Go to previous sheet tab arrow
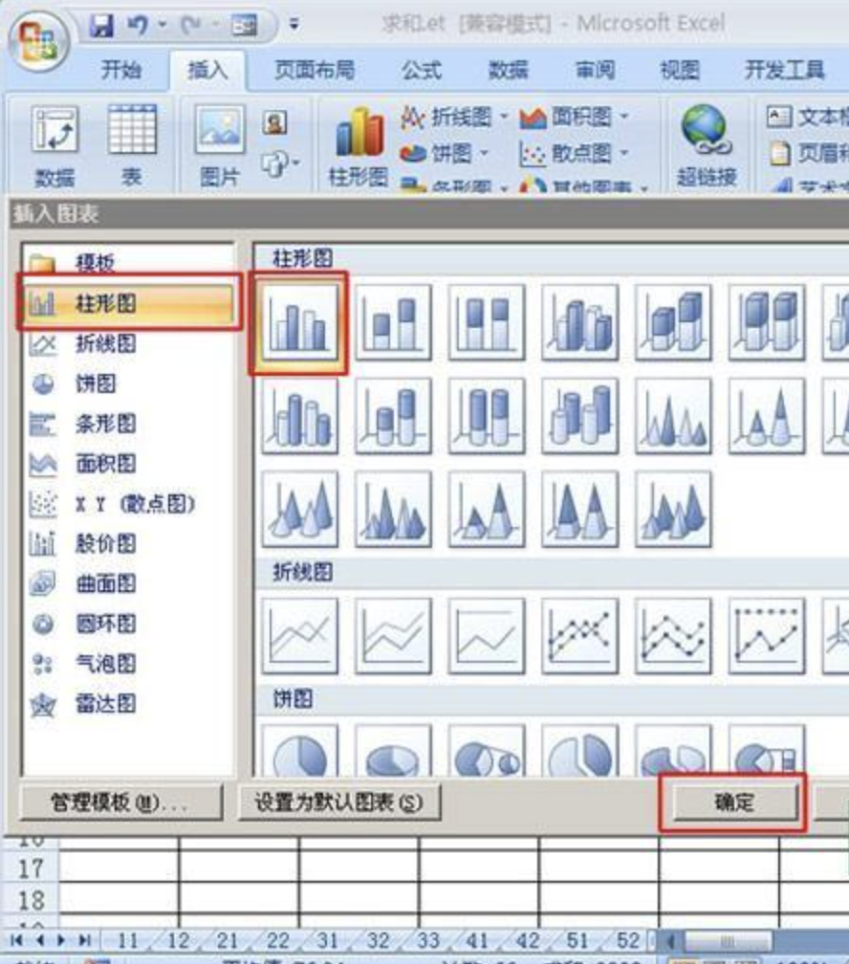Screen dimensions: 849x964 [x=40, y=940]
